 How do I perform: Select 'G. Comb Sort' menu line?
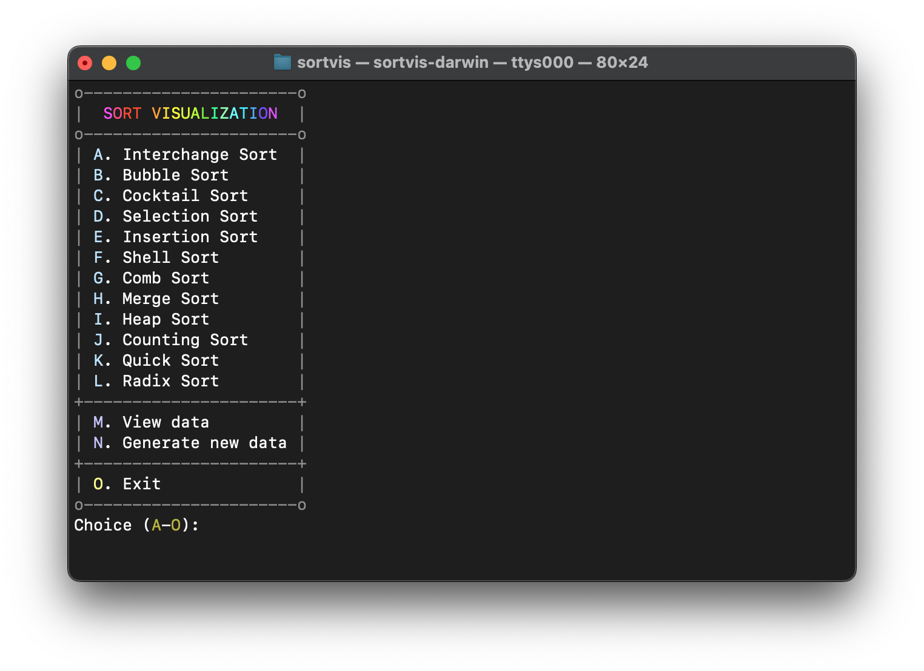coord(151,279)
